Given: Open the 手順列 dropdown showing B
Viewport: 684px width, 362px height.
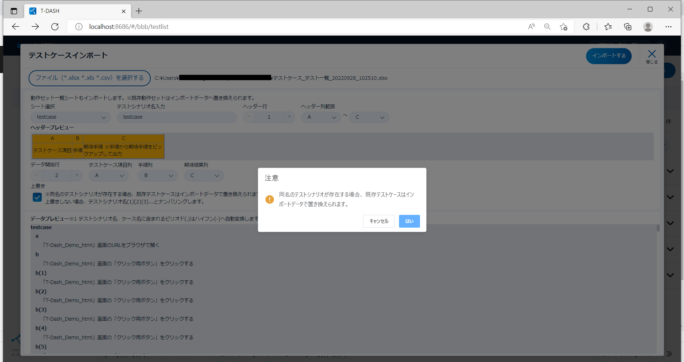Looking at the screenshot, I should tap(158, 176).
